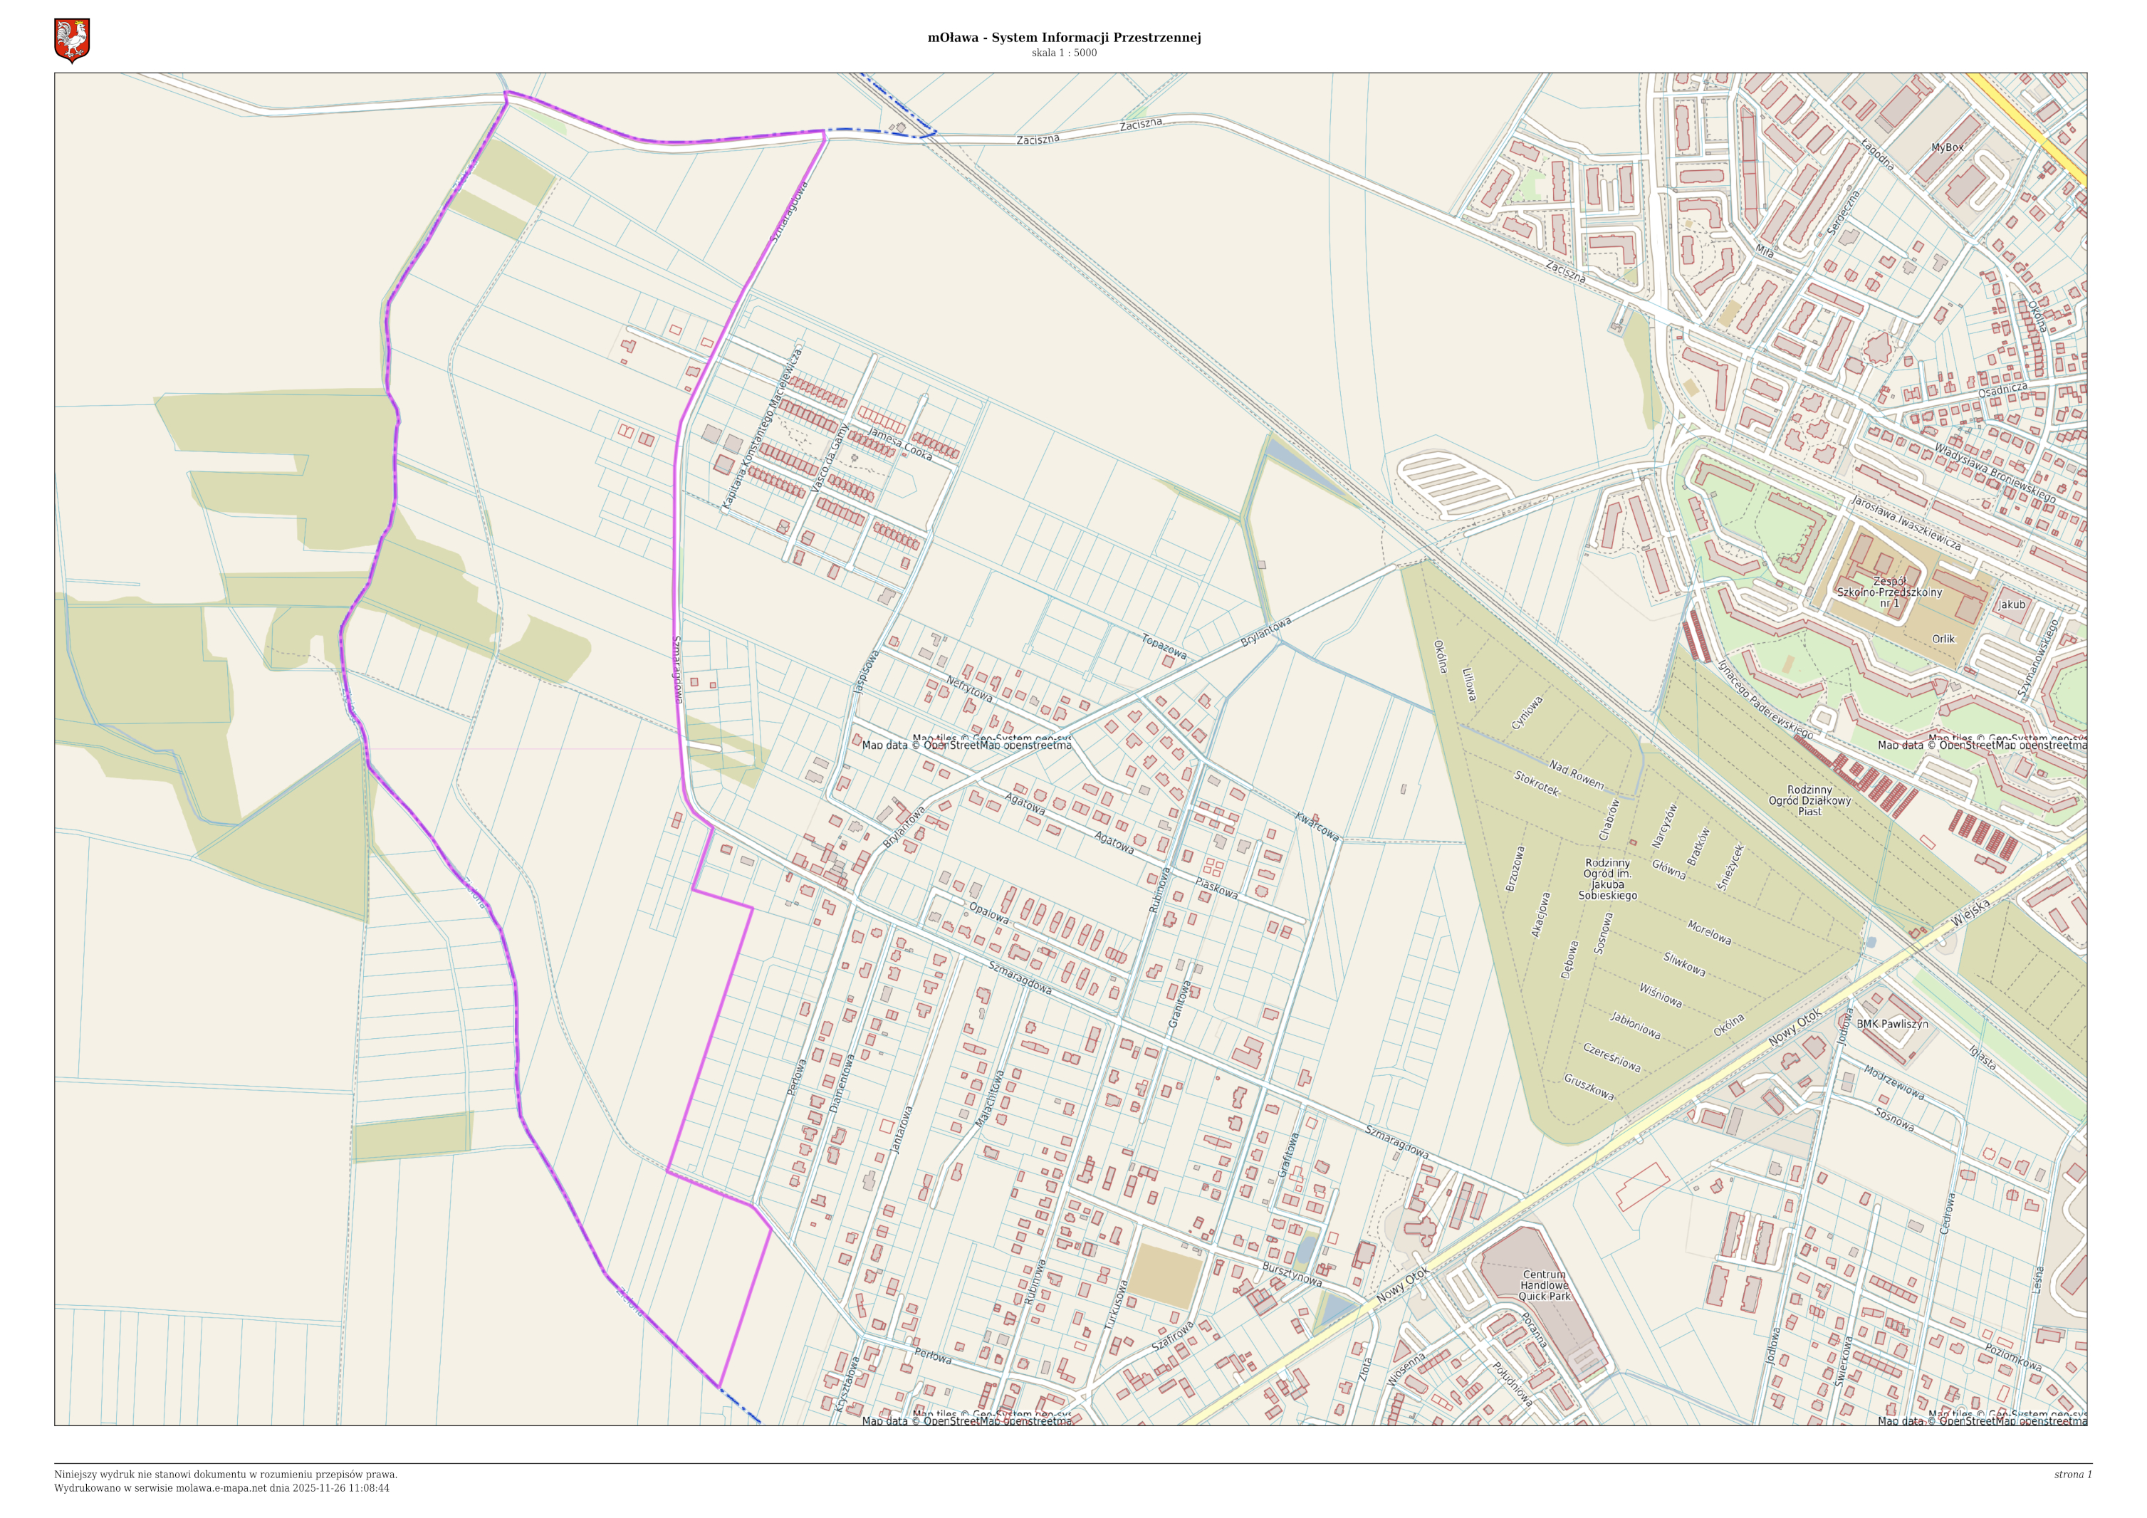
Task: Click the MyBox label on the map
Action: [x=1948, y=147]
